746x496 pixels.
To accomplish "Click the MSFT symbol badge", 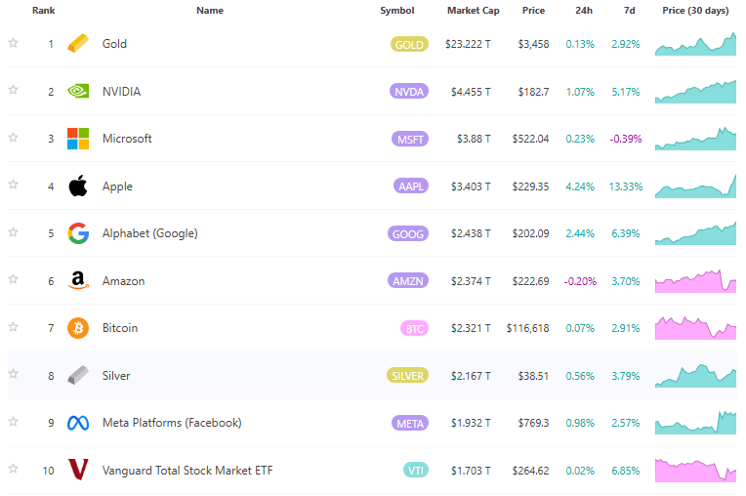I will [410, 139].
